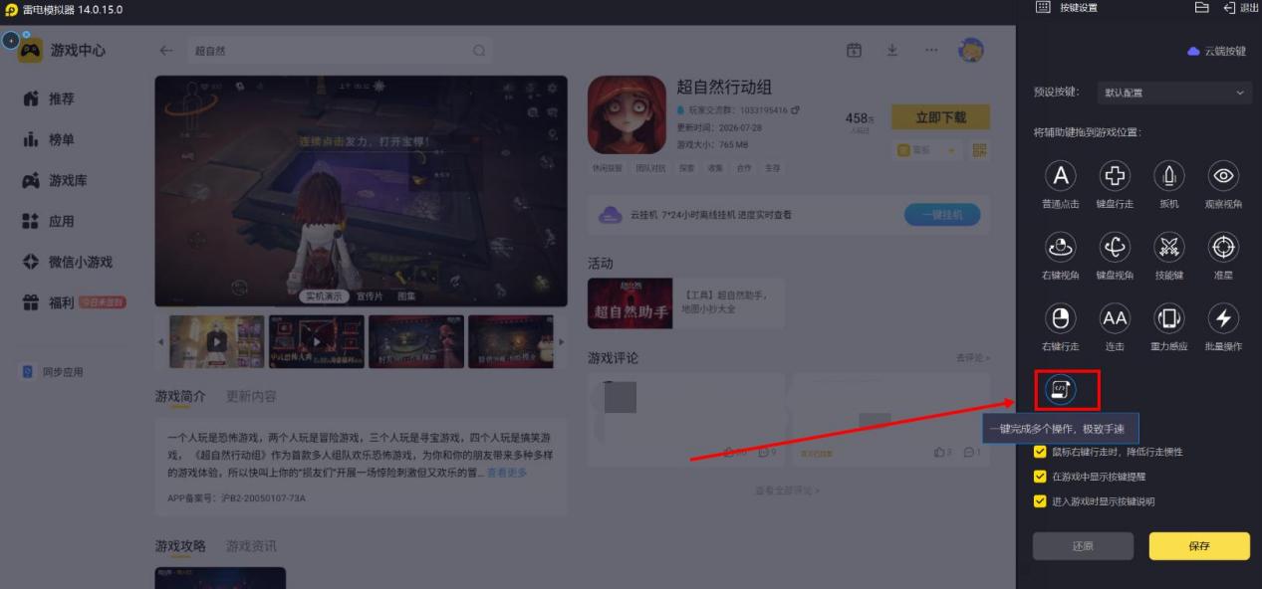
Task: Expand the 预设按键 默认配置 dropdown
Action: coord(1172,93)
